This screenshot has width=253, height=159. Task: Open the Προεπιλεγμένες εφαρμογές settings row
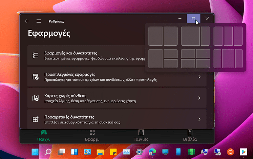(117, 77)
